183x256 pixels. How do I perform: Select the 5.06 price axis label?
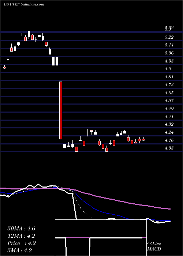point(169,53)
